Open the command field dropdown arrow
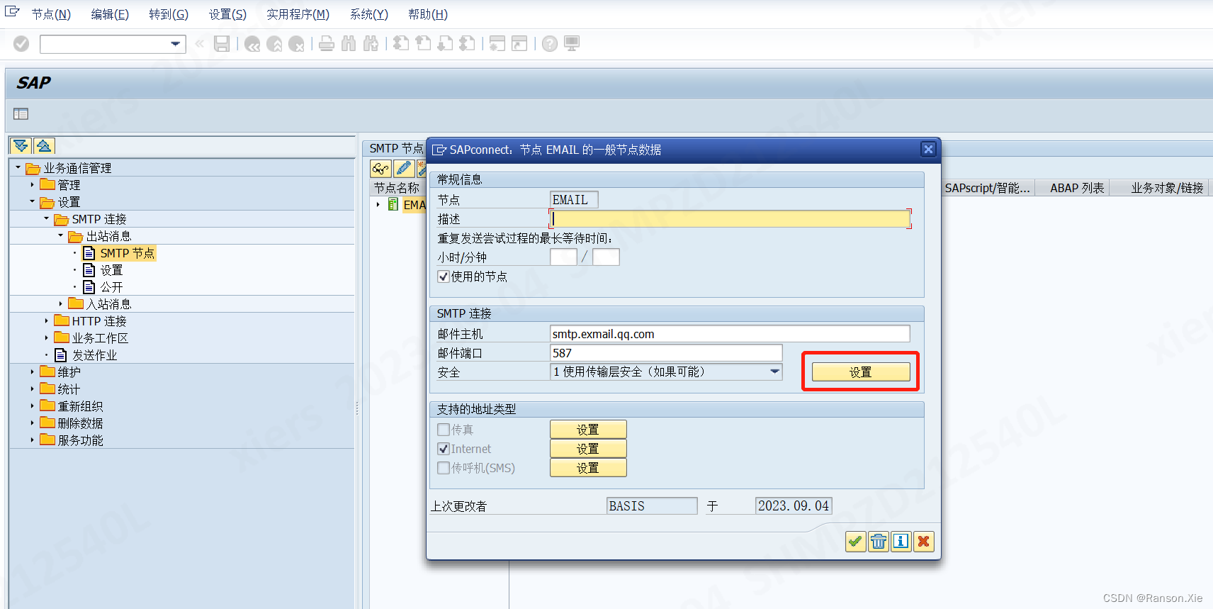This screenshot has width=1213, height=609. coord(175,44)
